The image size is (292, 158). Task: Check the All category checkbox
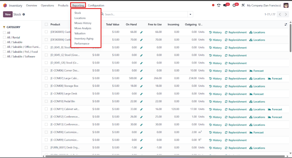(x=5, y=33)
